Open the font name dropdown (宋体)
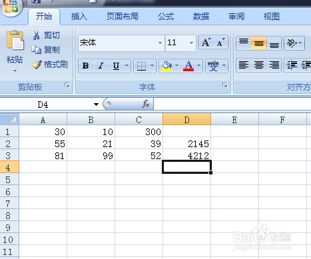 [x=160, y=43]
